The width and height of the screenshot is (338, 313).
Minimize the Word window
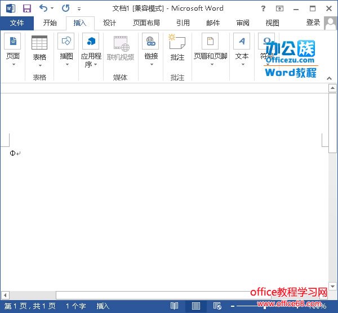(296, 8)
